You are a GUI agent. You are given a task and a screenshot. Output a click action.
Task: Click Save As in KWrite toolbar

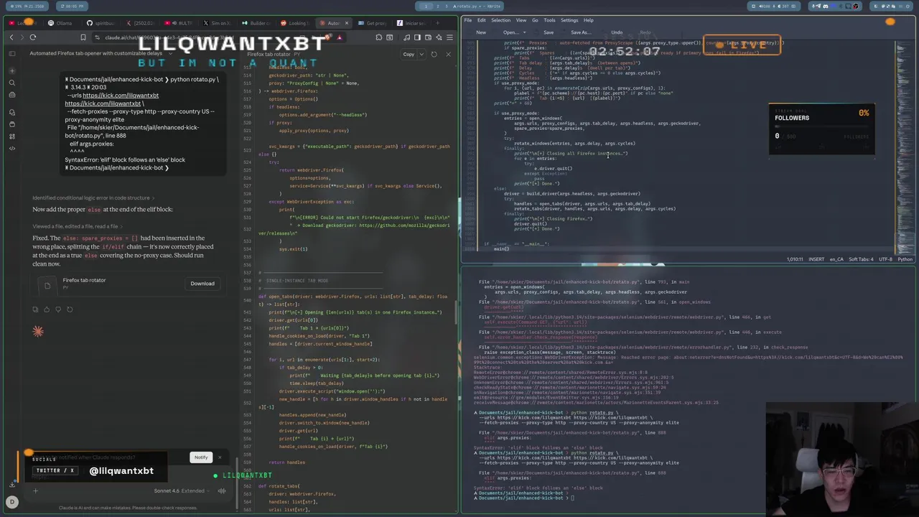(x=580, y=32)
